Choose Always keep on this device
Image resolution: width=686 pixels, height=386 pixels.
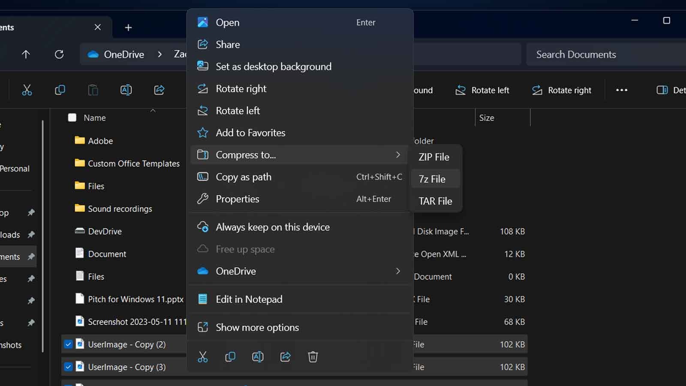click(273, 227)
